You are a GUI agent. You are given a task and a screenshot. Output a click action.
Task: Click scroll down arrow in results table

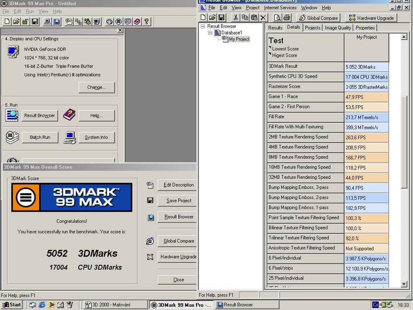pos(404,284)
